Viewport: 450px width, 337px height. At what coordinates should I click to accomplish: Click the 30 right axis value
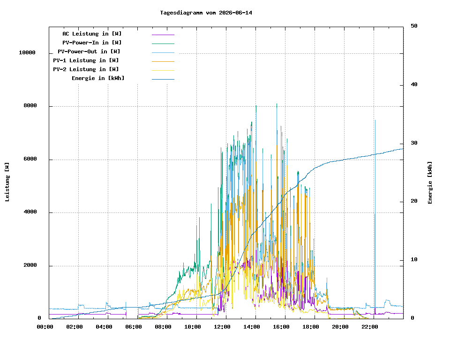click(414, 143)
